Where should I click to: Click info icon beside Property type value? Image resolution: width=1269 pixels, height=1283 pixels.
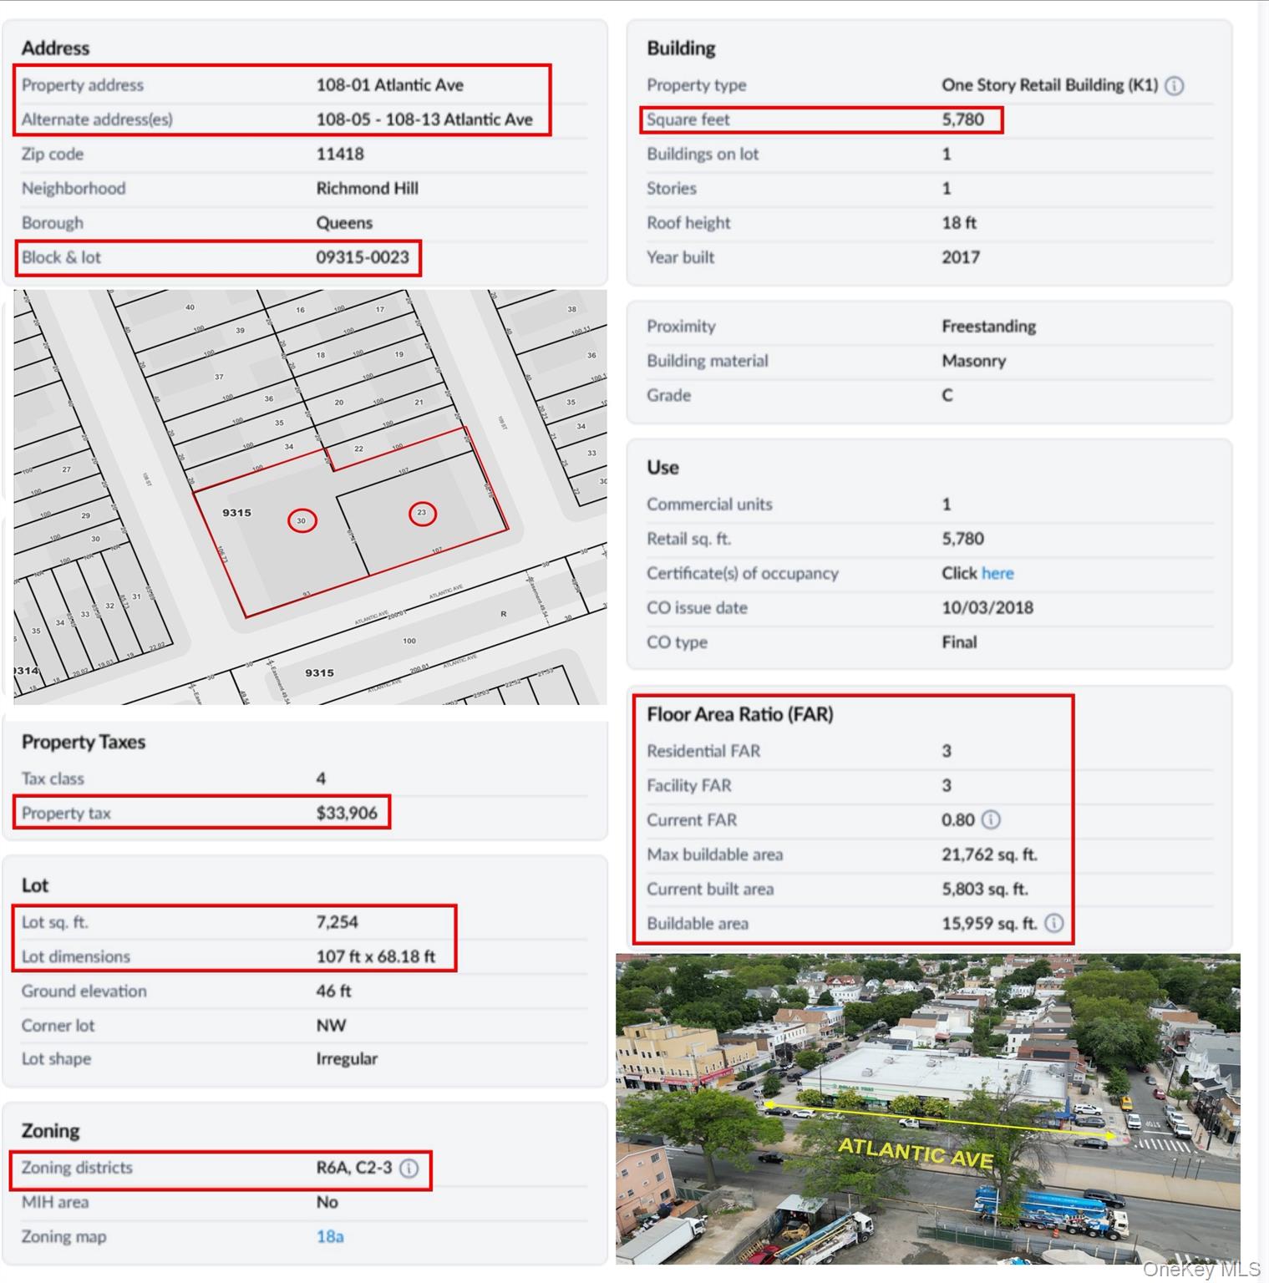point(1174,85)
